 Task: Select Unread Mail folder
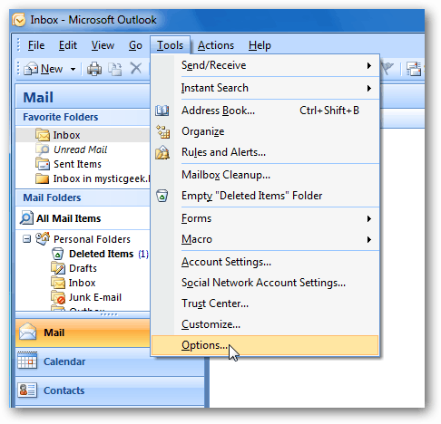80,149
